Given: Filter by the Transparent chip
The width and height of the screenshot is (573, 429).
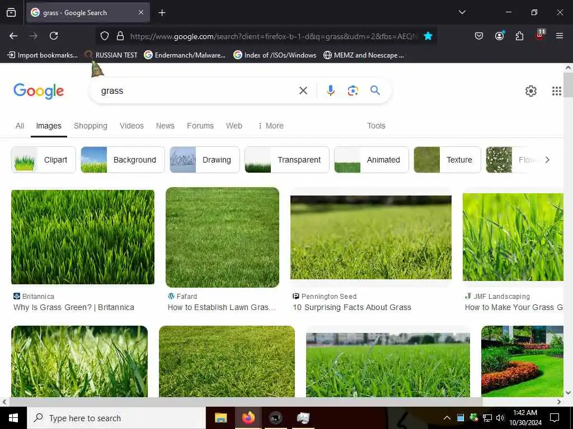Looking at the screenshot, I should click(x=287, y=160).
